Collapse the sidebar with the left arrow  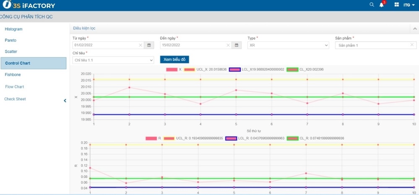pyautogui.click(x=65, y=100)
